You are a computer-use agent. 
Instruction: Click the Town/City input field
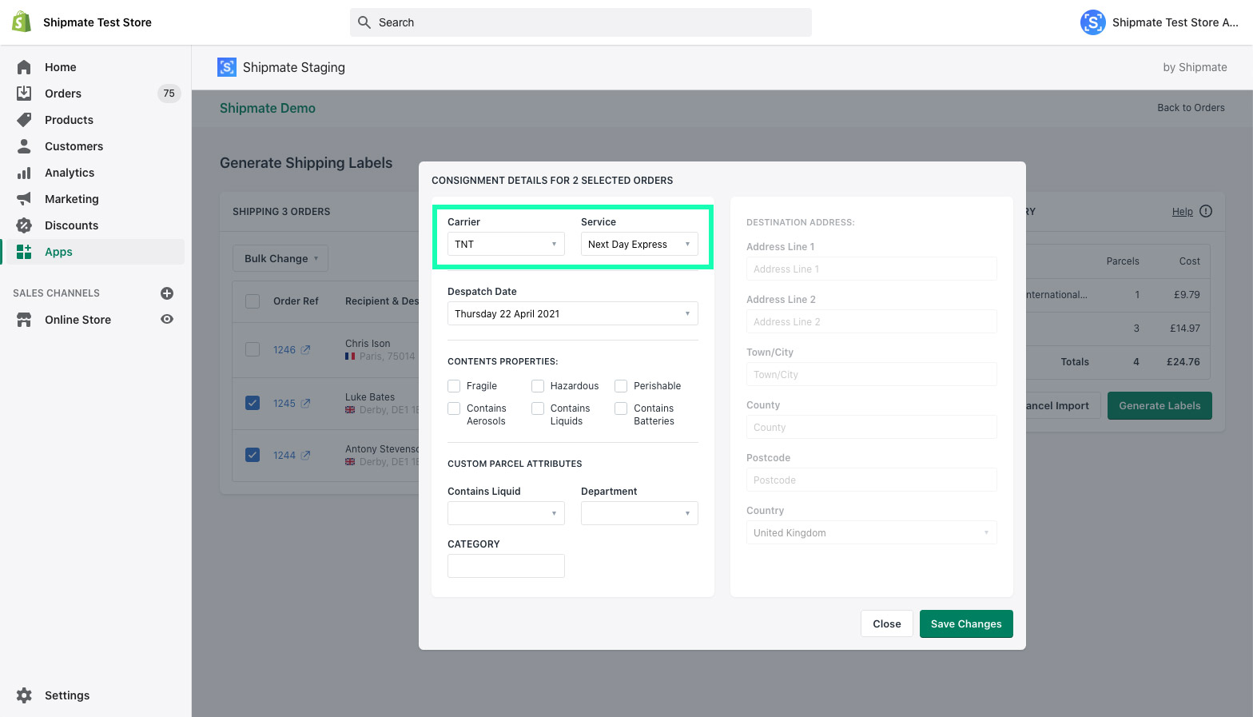pos(872,374)
